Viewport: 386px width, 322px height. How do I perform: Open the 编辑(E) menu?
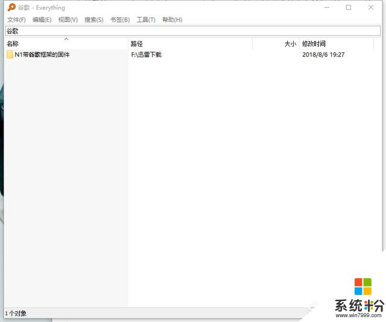coord(42,20)
